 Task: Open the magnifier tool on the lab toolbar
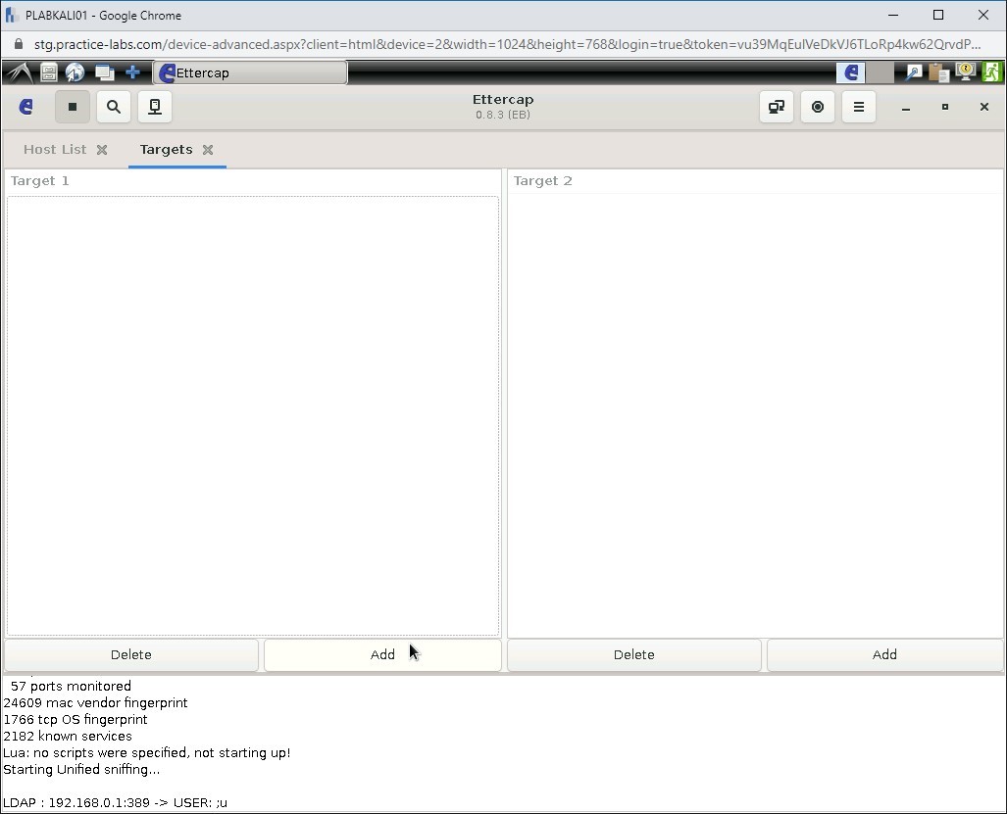[913, 72]
